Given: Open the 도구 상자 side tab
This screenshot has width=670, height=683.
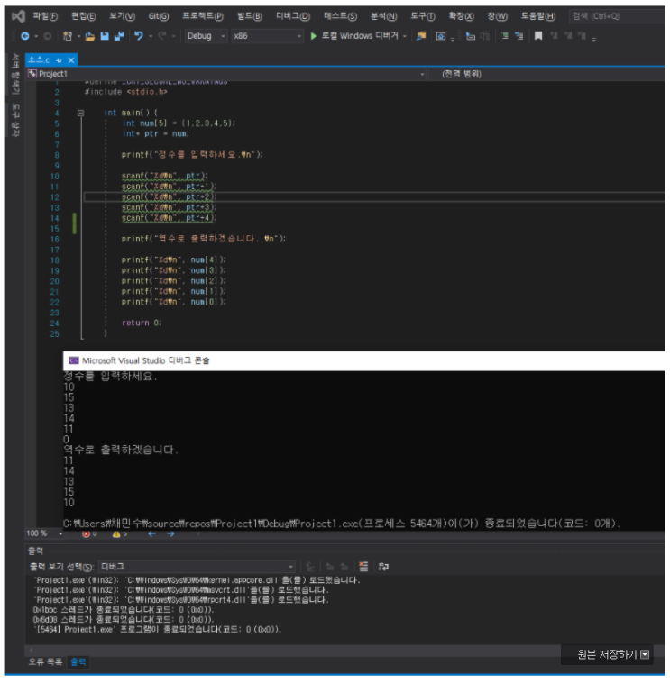Looking at the screenshot, I should [15, 120].
